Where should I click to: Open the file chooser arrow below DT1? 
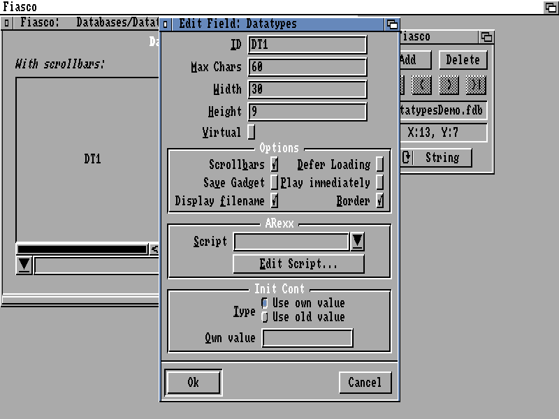pyautogui.click(x=24, y=265)
